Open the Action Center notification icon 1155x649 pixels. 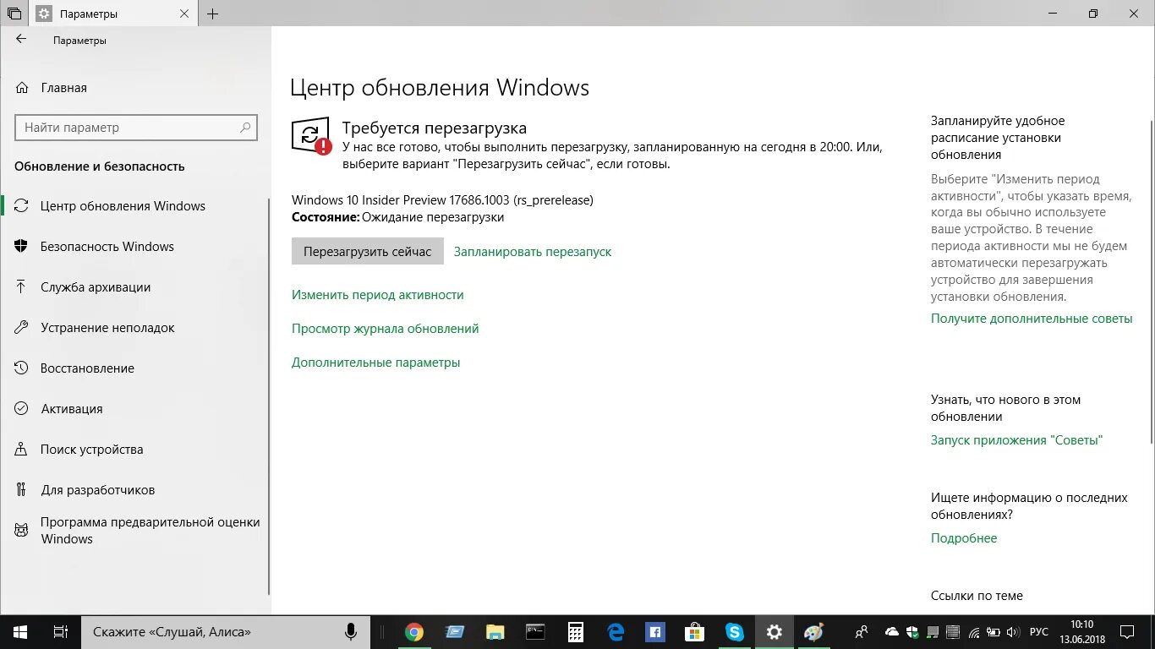(x=1128, y=632)
